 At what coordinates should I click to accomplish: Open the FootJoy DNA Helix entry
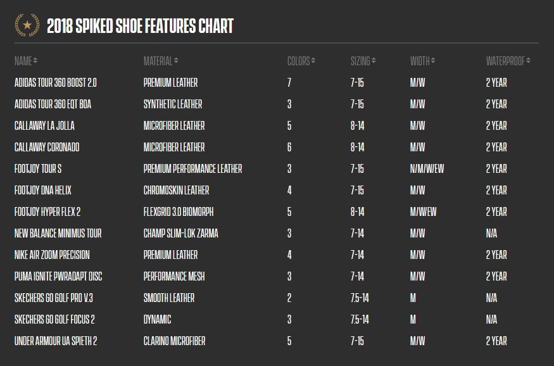pyautogui.click(x=43, y=190)
